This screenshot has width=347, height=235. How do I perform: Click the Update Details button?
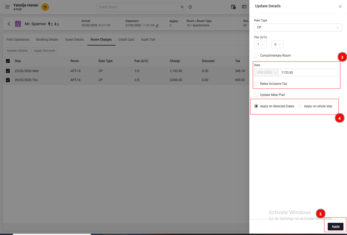click(17, 51)
